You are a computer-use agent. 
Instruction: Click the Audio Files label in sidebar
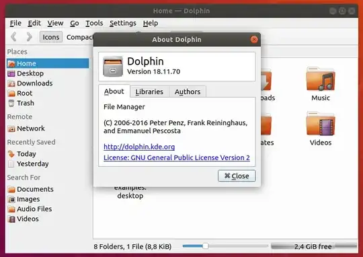(34, 209)
